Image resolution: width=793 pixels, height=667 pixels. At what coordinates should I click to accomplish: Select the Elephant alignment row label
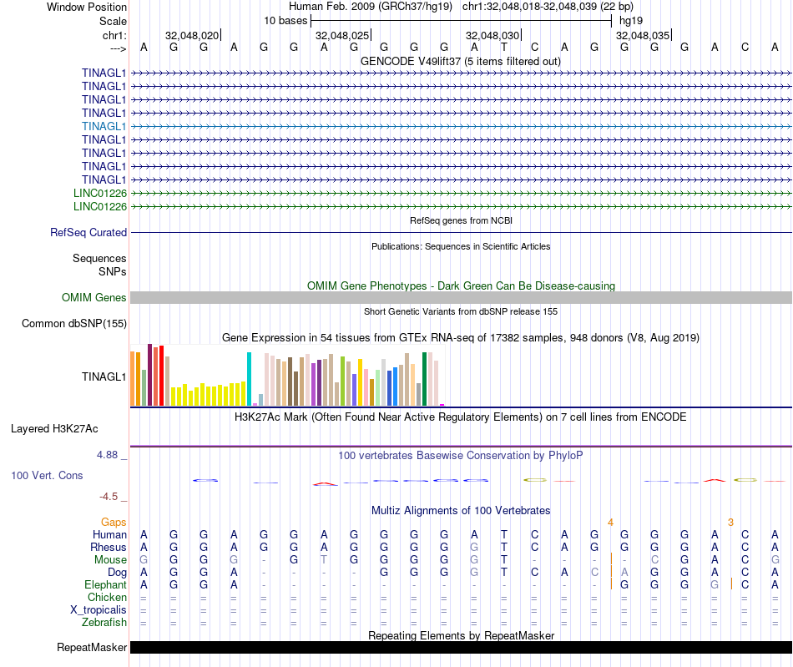point(105,585)
